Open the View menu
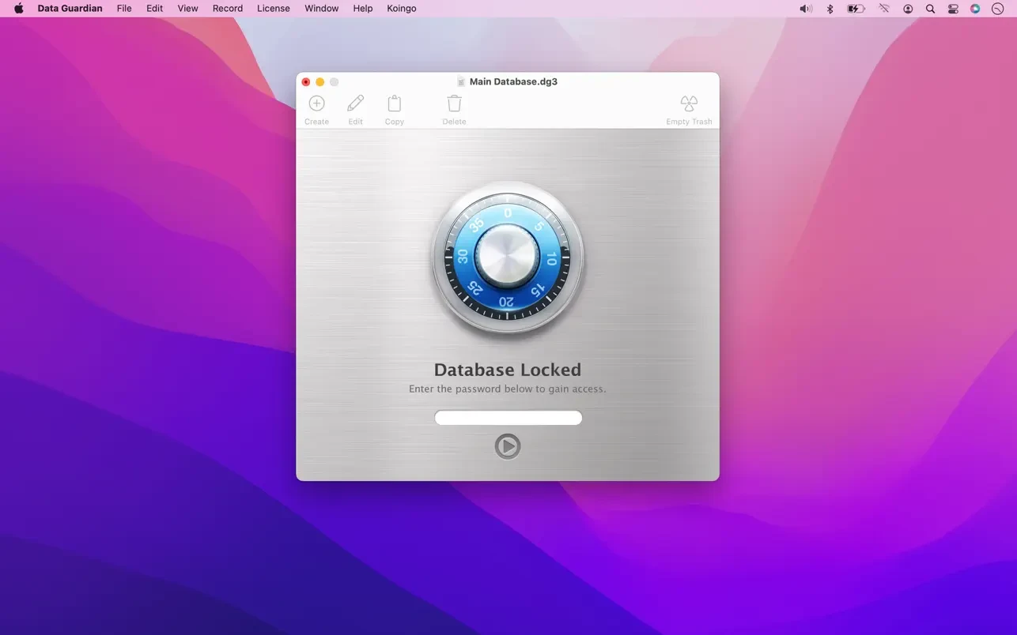Image resolution: width=1017 pixels, height=635 pixels. click(x=187, y=9)
